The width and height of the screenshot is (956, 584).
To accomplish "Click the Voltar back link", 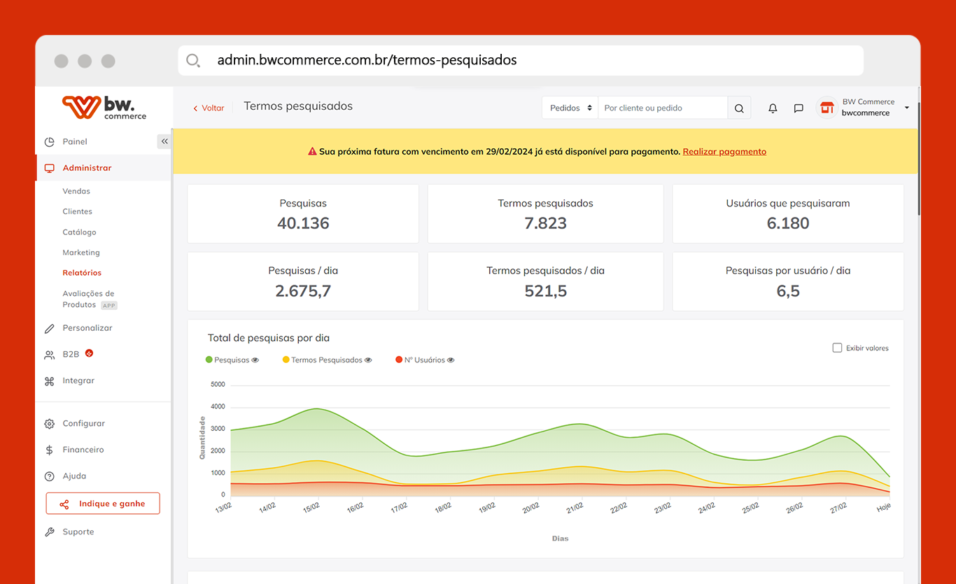I will click(x=209, y=108).
